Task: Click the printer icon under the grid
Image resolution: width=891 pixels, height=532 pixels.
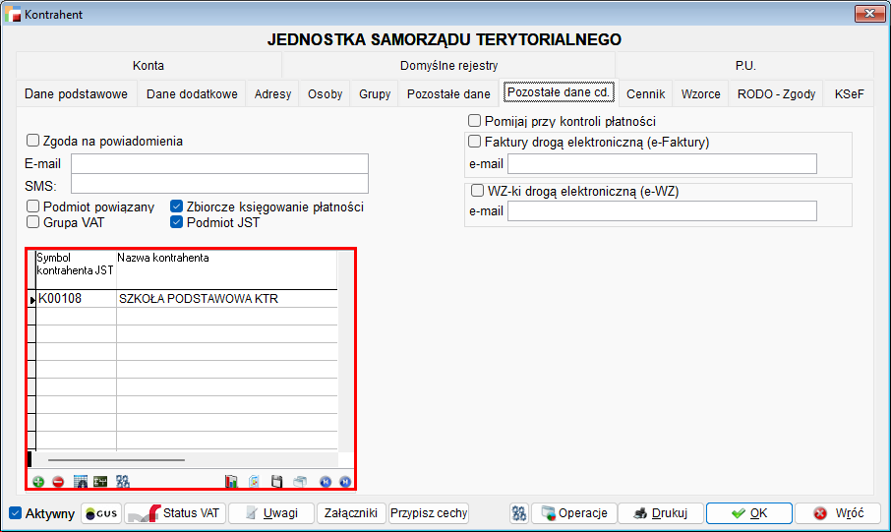Action: click(x=300, y=482)
